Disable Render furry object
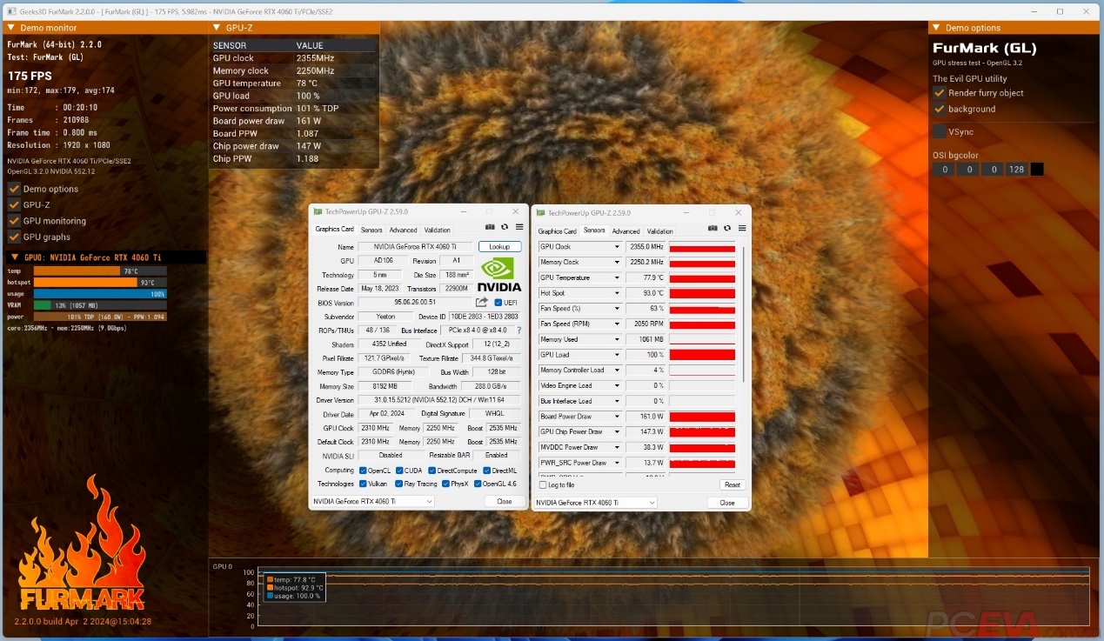 (940, 93)
